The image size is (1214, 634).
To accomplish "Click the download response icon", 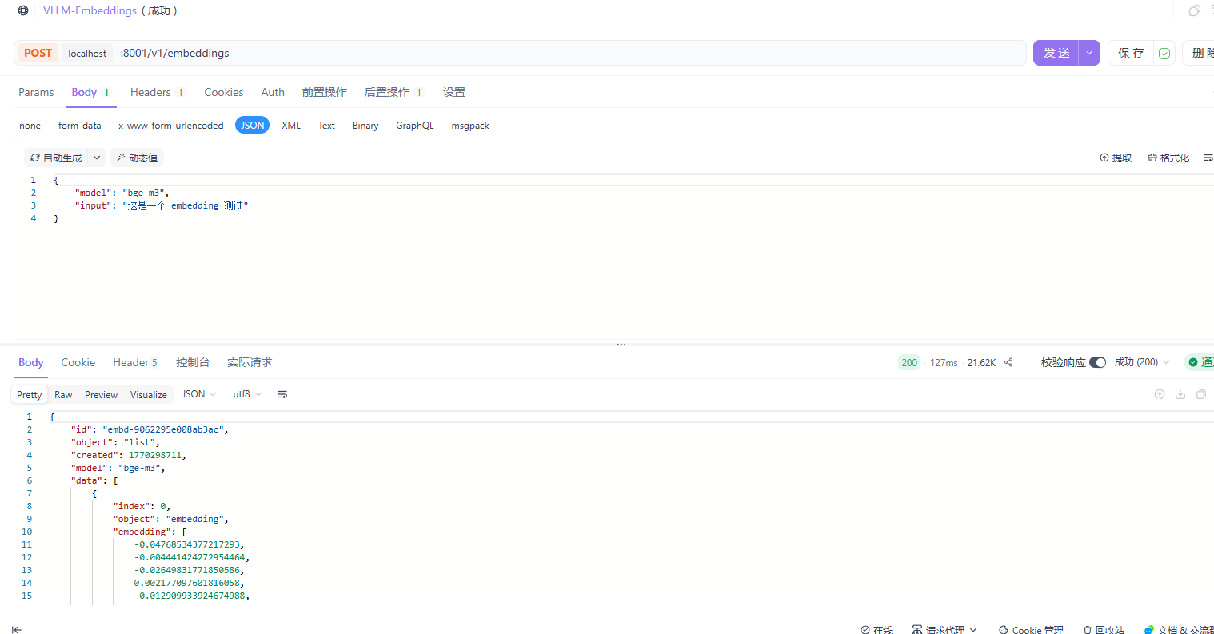I will pos(1180,394).
